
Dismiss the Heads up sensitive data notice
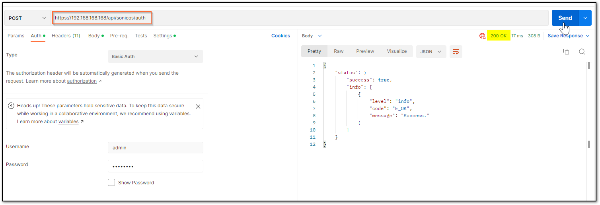click(x=198, y=106)
